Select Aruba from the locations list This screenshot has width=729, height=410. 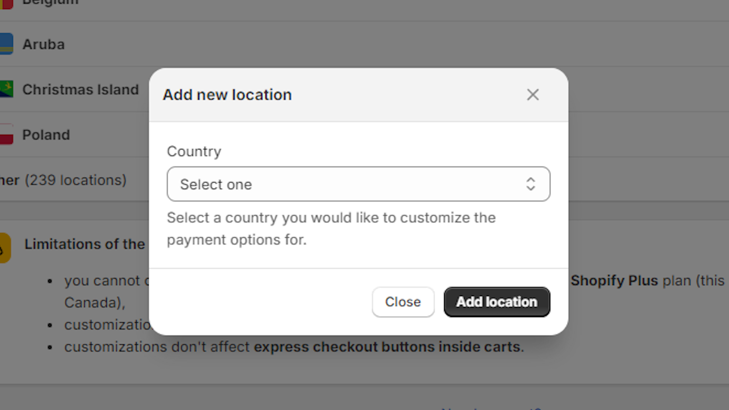coord(43,44)
